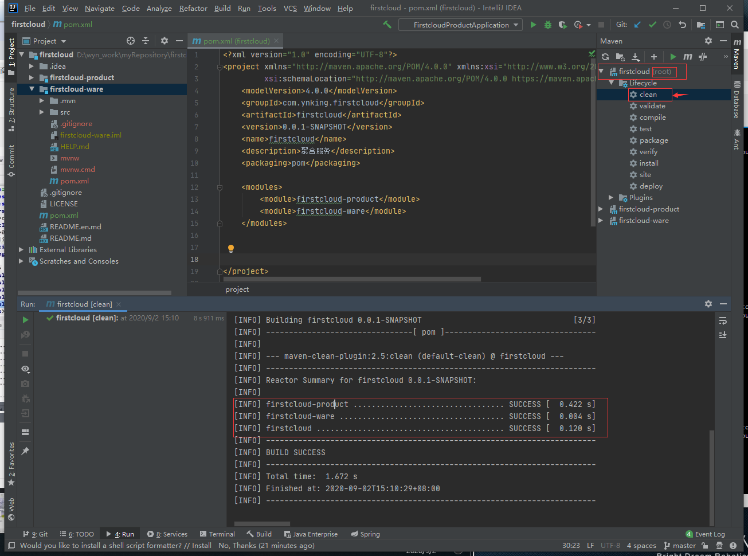Reload All Maven Projects icon
748x556 pixels.
point(605,56)
